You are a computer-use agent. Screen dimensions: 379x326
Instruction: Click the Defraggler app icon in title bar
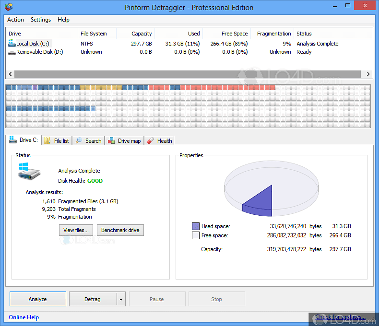pos(9,7)
